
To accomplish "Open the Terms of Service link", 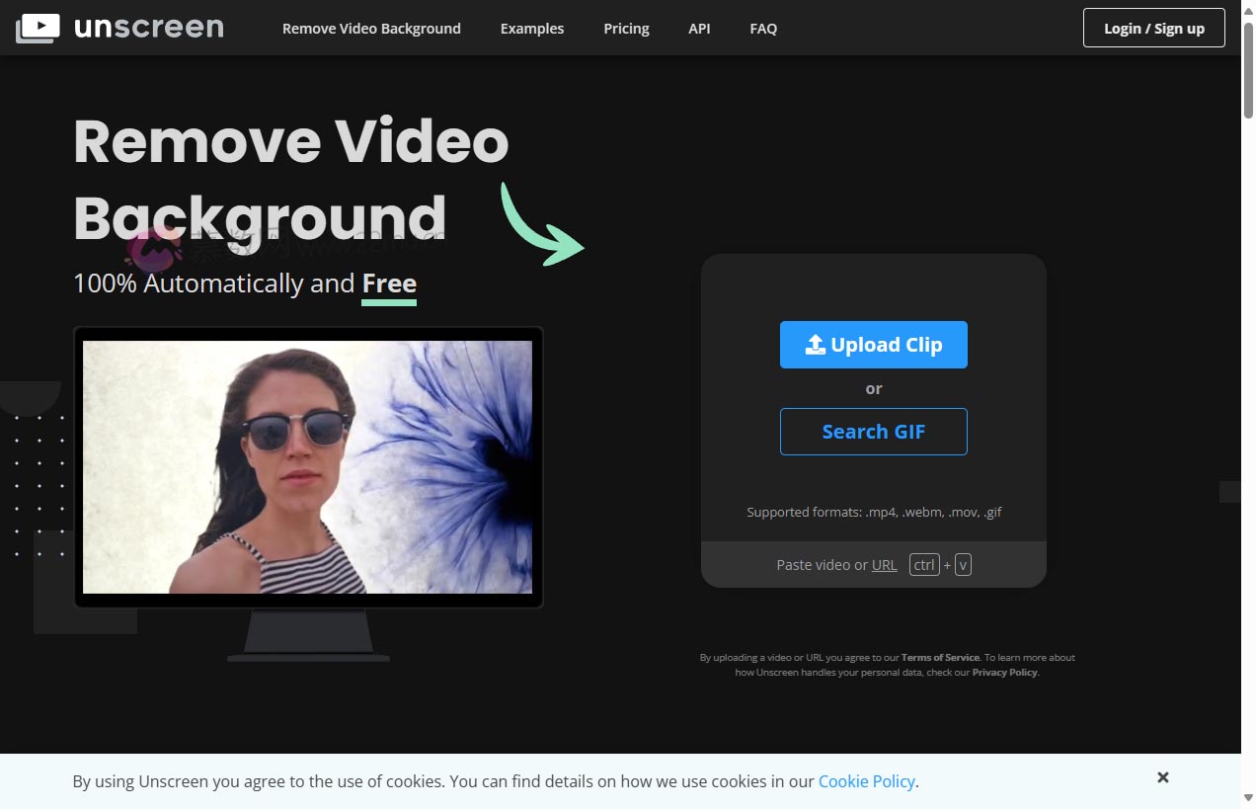I will [x=940, y=658].
